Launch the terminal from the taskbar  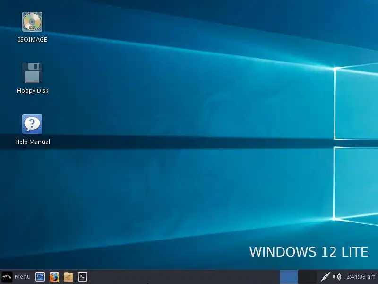82,277
